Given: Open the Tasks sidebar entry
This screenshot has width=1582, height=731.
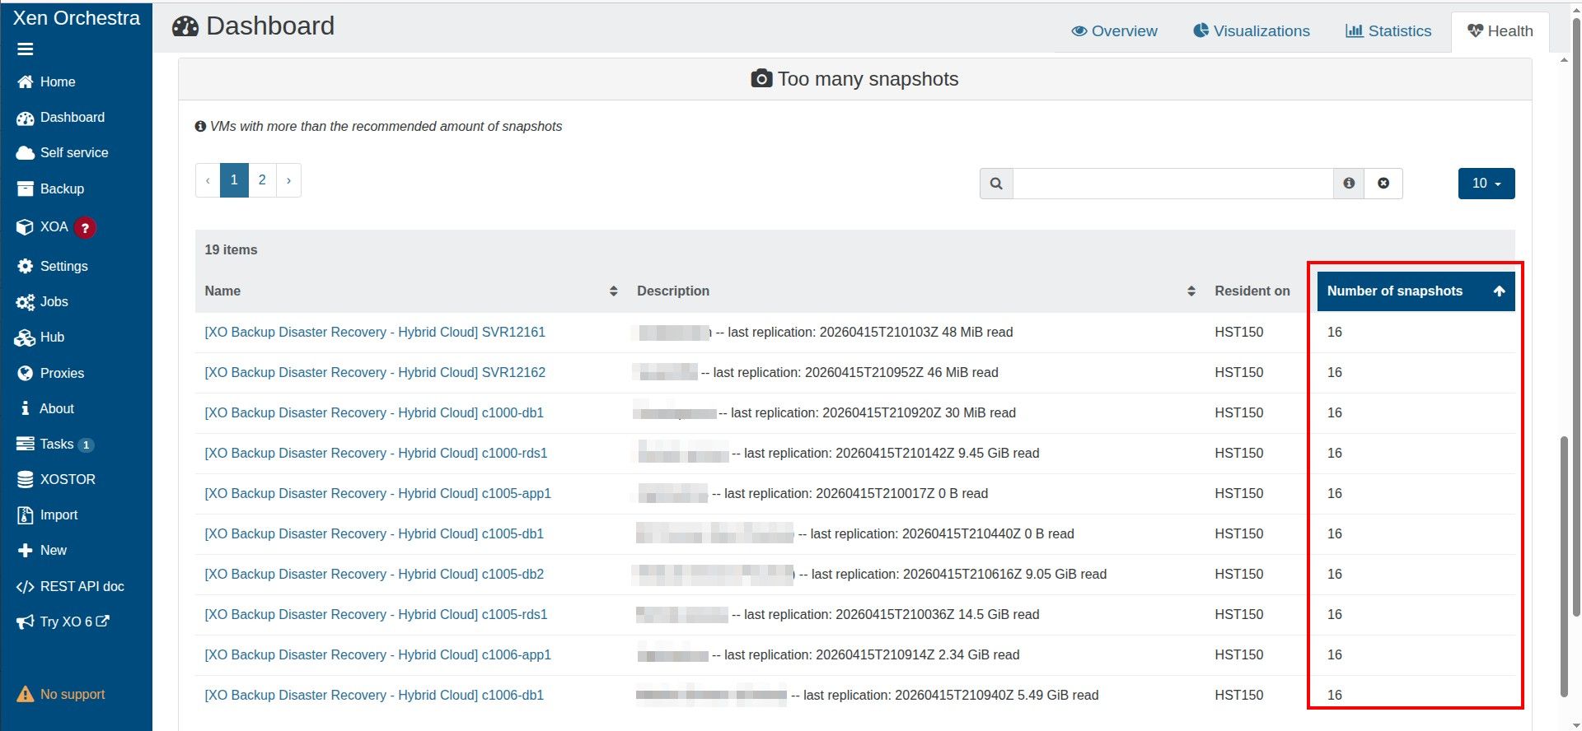Looking at the screenshot, I should (x=56, y=444).
